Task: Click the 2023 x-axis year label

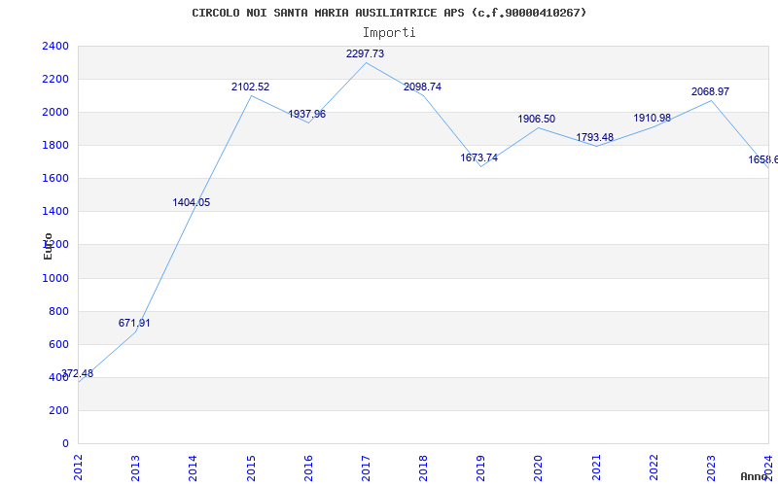Action: pos(711,468)
